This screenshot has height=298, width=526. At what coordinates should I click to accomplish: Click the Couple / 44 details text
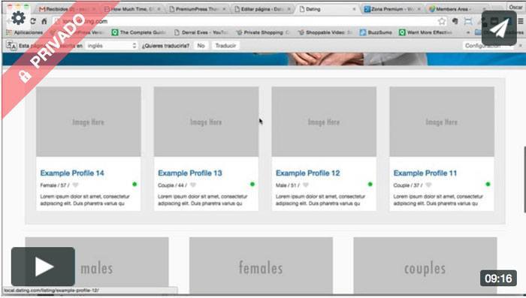172,185
